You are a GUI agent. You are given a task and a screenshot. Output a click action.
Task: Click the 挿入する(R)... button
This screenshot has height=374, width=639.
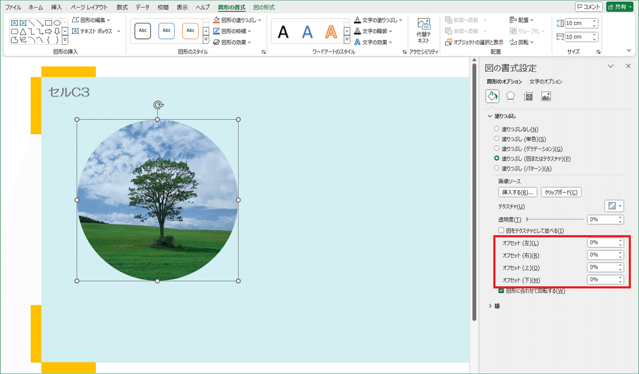coord(518,192)
